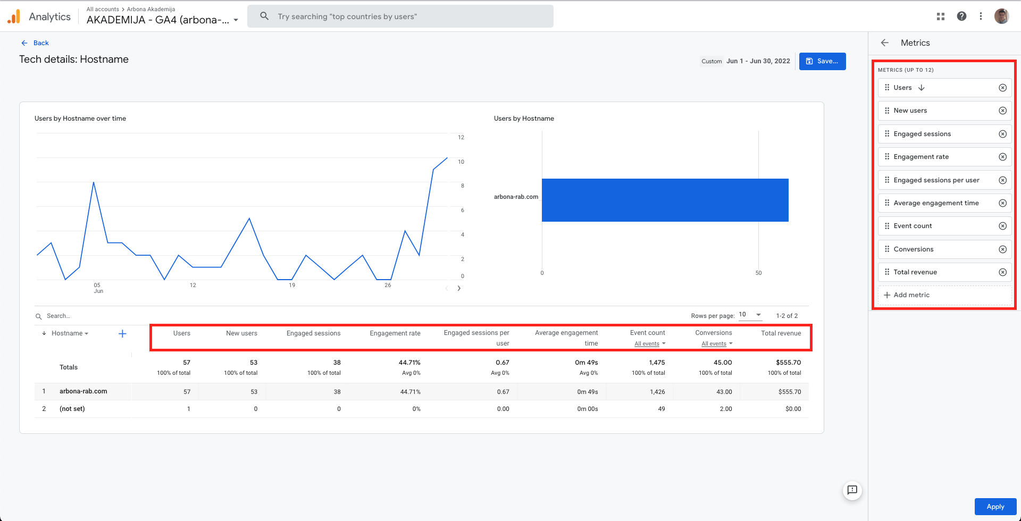This screenshot has width=1021, height=521.
Task: Remove the Conversions metric
Action: [1002, 249]
